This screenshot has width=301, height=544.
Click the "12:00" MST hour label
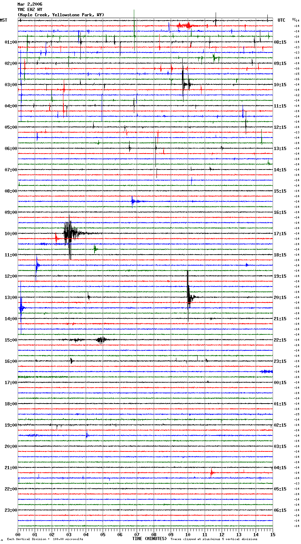click(x=11, y=276)
